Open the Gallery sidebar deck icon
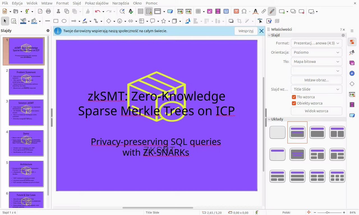Viewport: 359px width, 215px height. point(352,63)
